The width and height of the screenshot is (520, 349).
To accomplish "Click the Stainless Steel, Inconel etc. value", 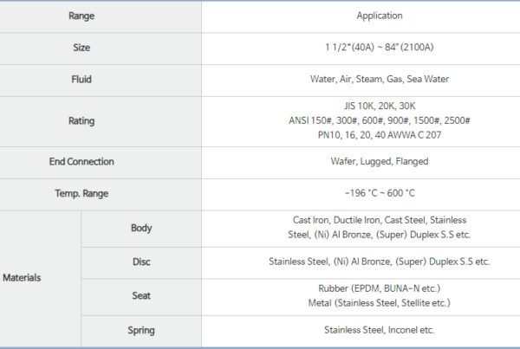I will point(380,330).
